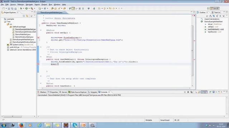Click the Debug toolbar icon

21,9
